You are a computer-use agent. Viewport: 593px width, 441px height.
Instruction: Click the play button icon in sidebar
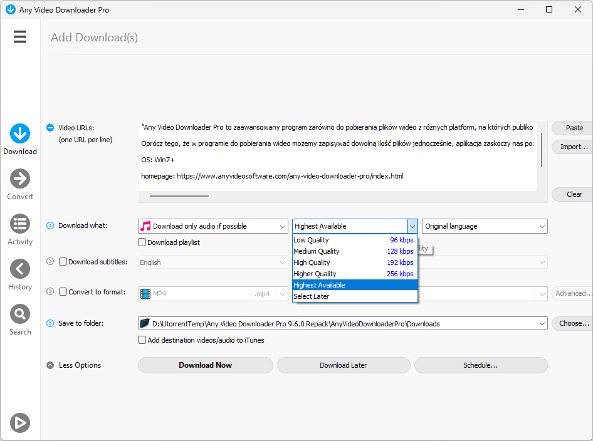(x=20, y=422)
